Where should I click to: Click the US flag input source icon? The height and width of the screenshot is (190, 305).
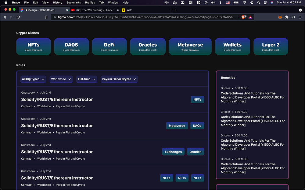[x=228, y=2]
